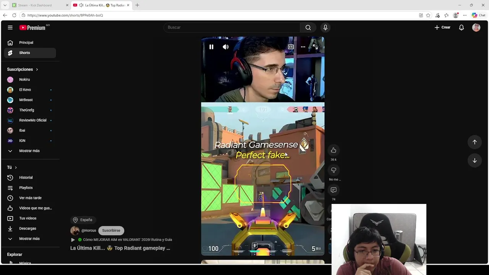Open the tab search dropdown
Viewport: 489px width, 275px height.
tap(5, 5)
